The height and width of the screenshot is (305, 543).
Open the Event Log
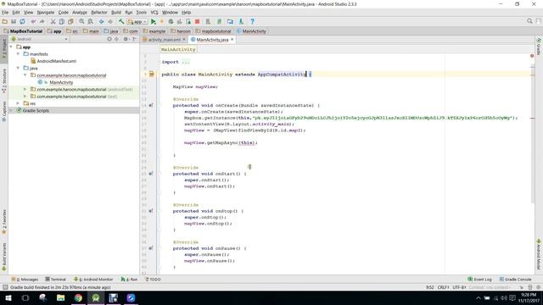(x=479, y=280)
